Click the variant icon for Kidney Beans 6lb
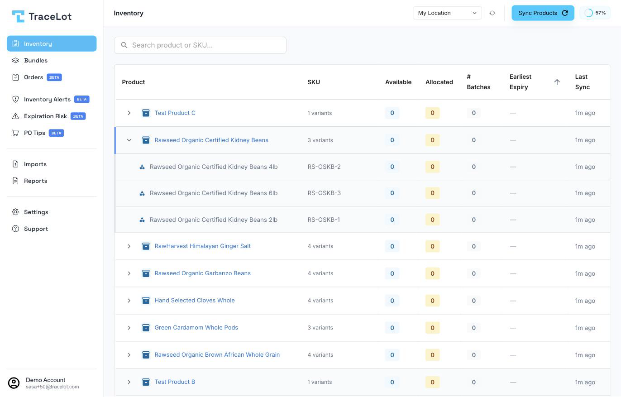Screen dimensions: 621x397 coord(142,193)
